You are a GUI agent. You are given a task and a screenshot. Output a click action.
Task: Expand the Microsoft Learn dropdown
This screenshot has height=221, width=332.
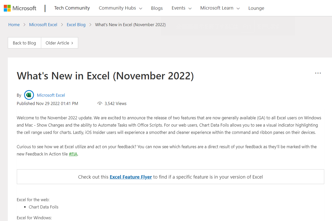click(219, 8)
